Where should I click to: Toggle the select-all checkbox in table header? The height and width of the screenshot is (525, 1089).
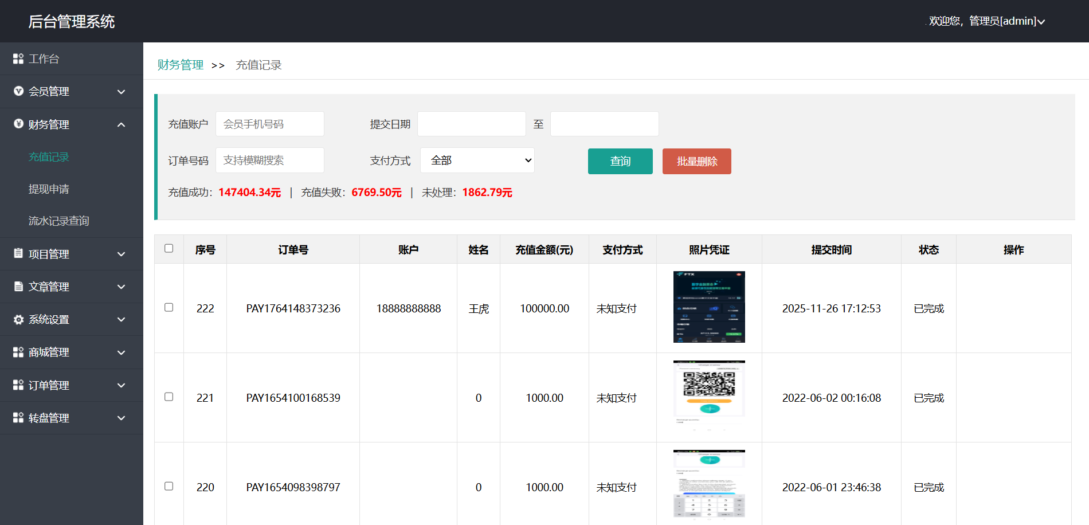pyautogui.click(x=169, y=248)
